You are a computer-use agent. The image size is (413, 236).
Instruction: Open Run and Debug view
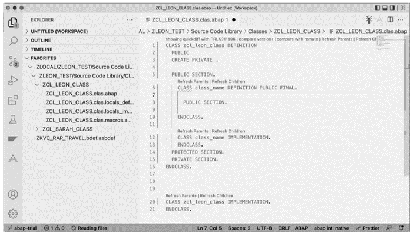point(12,80)
